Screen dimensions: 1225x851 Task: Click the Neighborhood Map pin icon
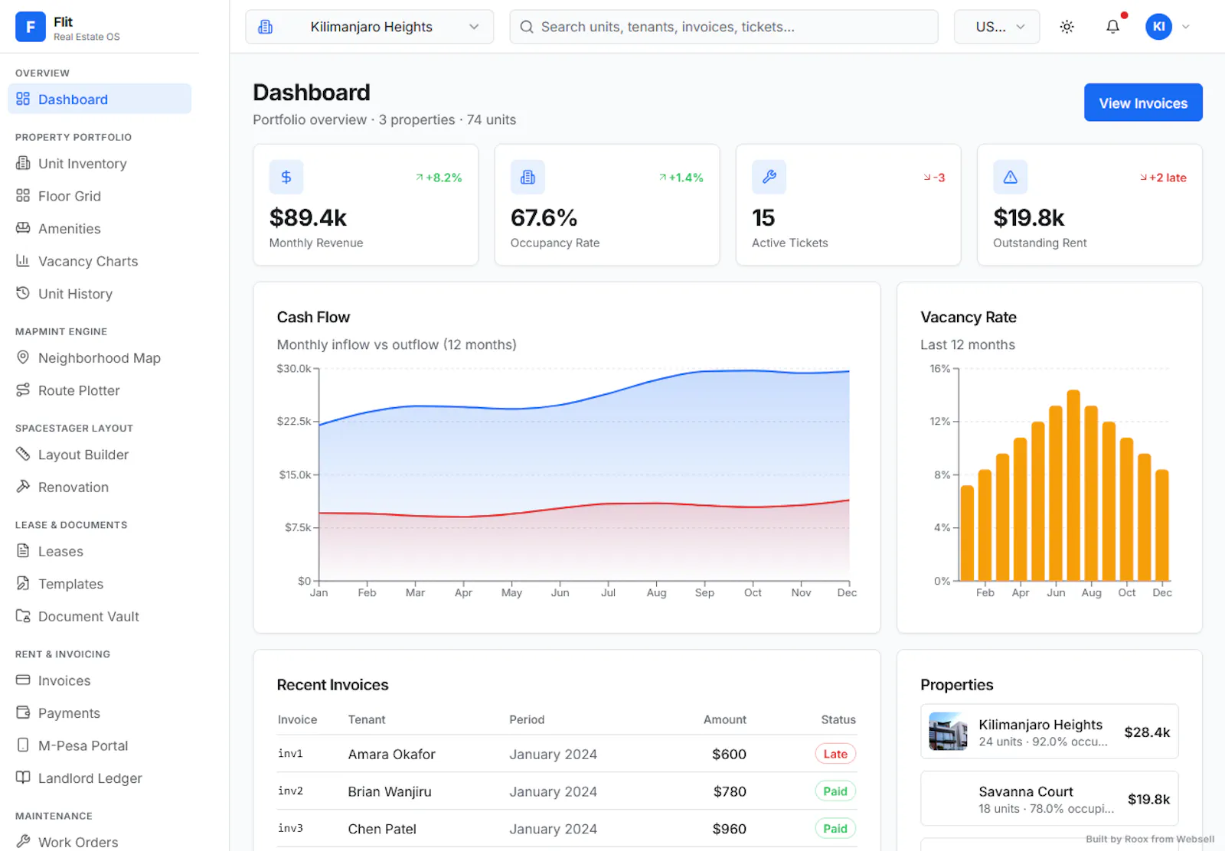[23, 357]
